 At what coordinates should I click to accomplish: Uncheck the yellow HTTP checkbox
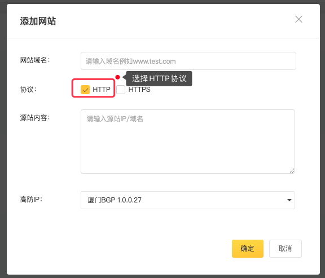pyautogui.click(x=85, y=90)
